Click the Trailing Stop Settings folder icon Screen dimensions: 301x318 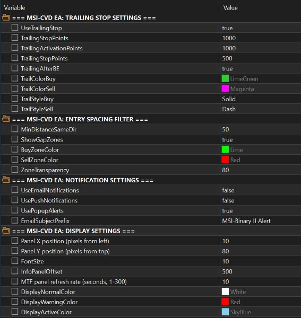(x=6, y=17)
